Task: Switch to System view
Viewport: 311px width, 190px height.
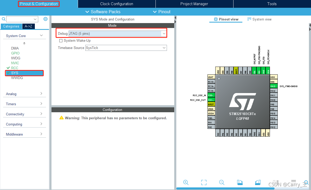Action: (x=260, y=19)
